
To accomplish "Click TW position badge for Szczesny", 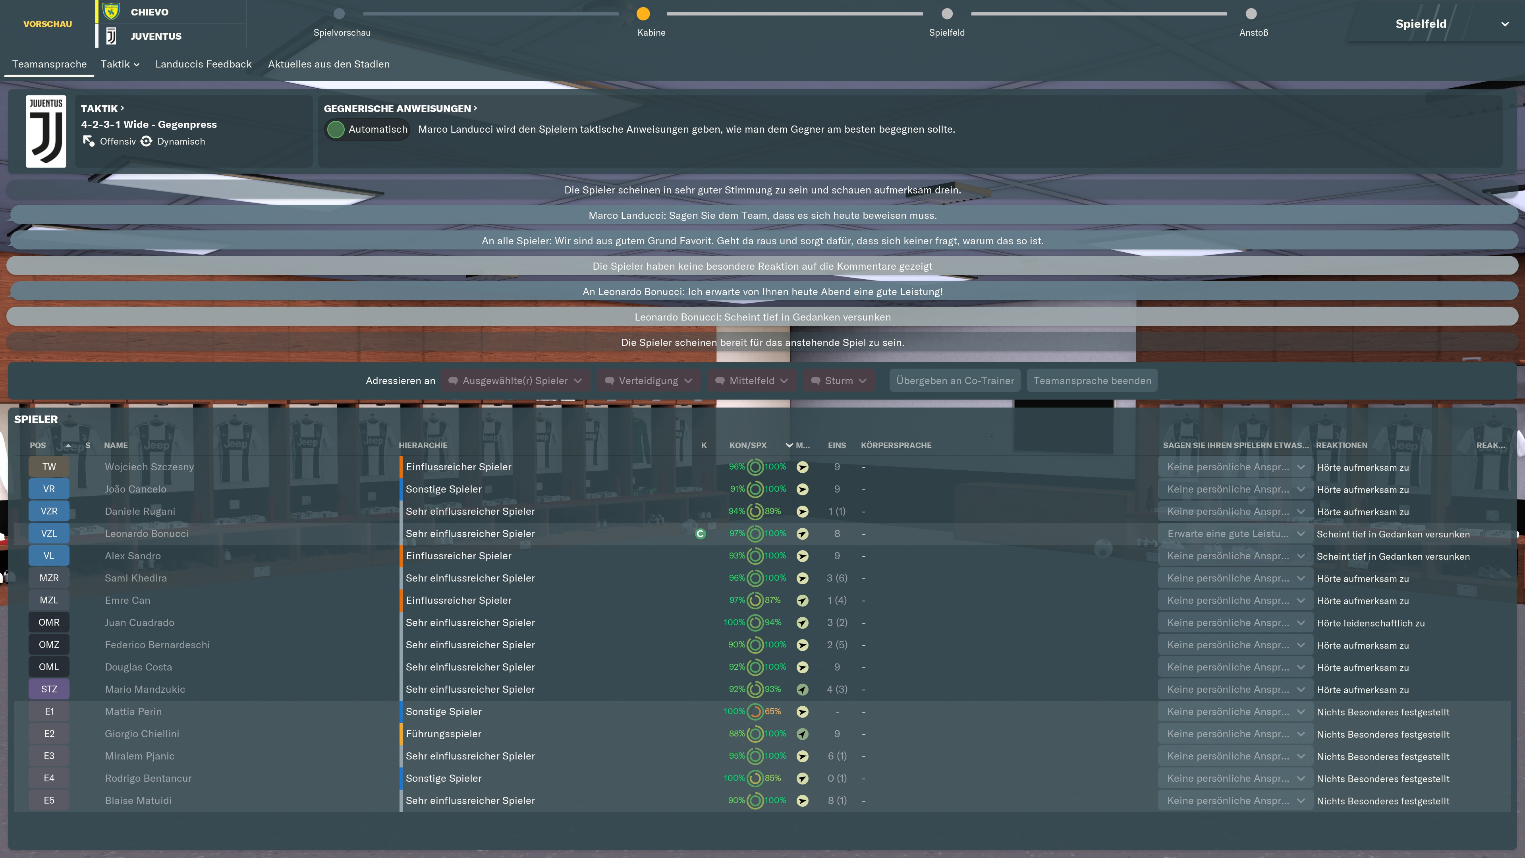I will (x=49, y=467).
